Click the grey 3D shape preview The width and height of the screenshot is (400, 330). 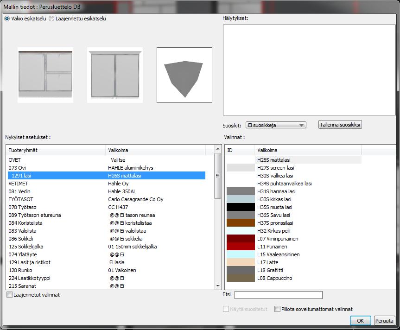coord(184,75)
